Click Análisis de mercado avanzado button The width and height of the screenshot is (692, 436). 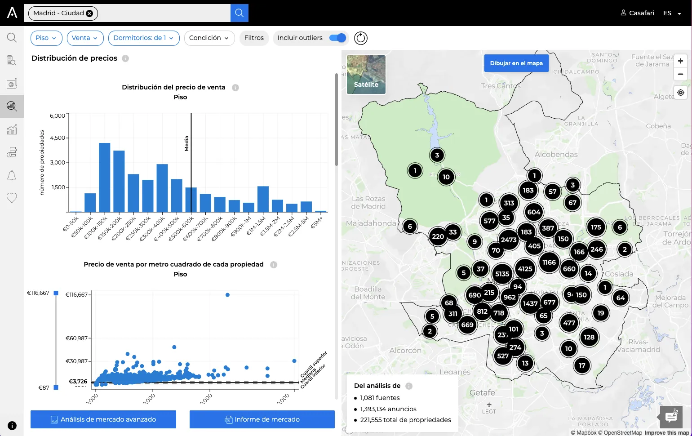[103, 419]
